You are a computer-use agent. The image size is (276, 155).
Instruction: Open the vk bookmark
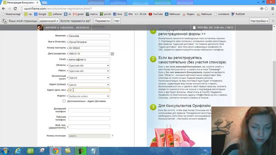[x=67, y=14]
